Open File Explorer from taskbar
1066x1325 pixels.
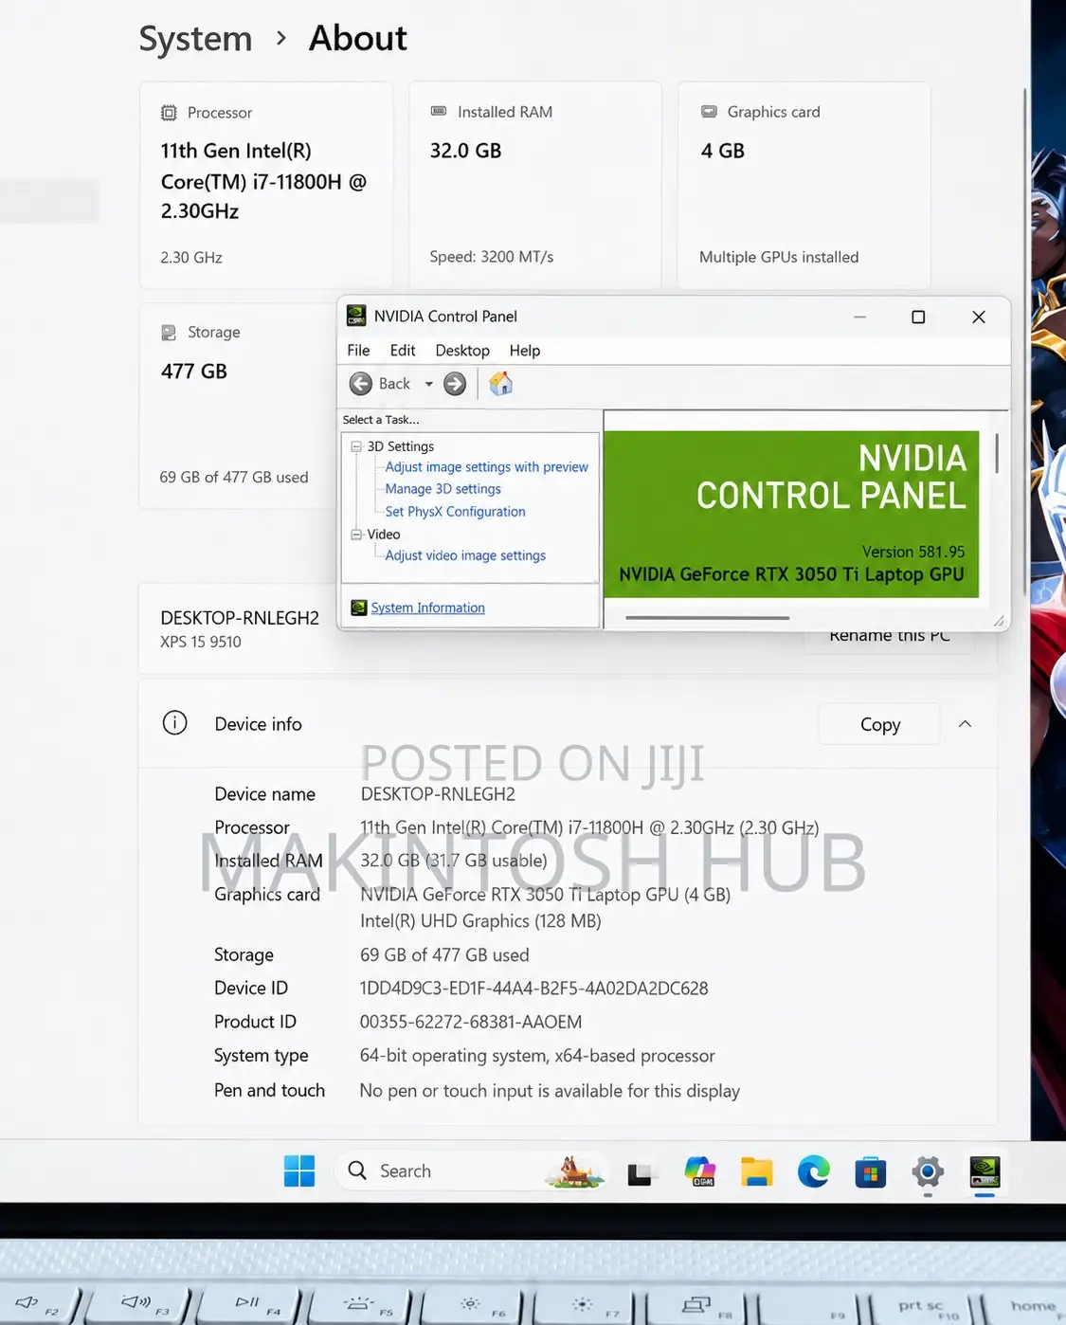tap(756, 1172)
